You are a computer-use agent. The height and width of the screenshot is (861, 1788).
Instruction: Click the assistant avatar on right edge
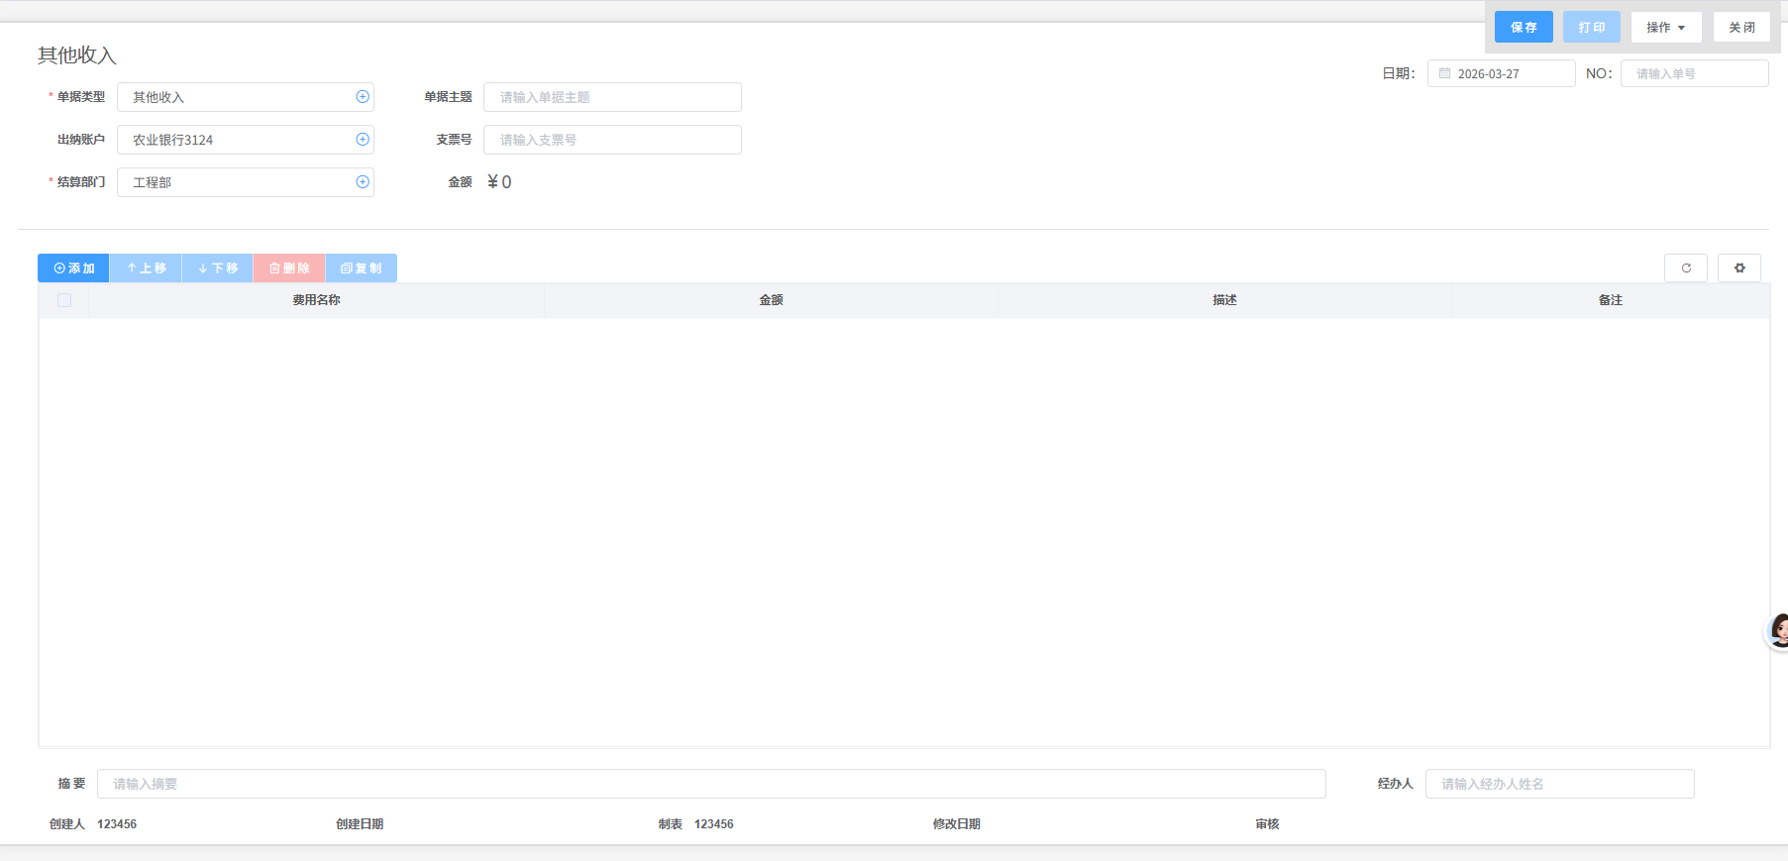[1778, 631]
